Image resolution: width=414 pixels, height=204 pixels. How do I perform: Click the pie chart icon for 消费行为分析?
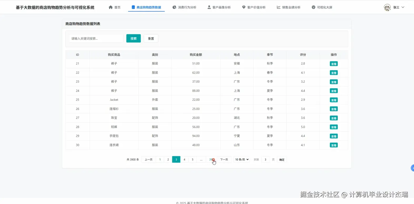[174, 7]
